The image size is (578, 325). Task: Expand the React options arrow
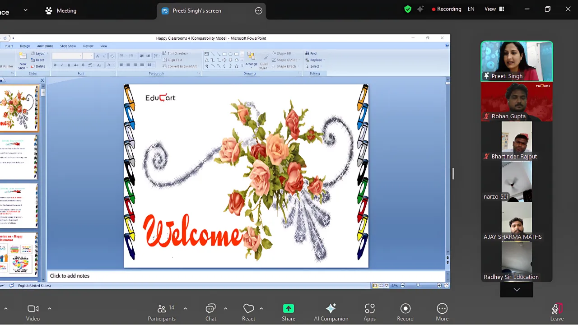pyautogui.click(x=261, y=309)
